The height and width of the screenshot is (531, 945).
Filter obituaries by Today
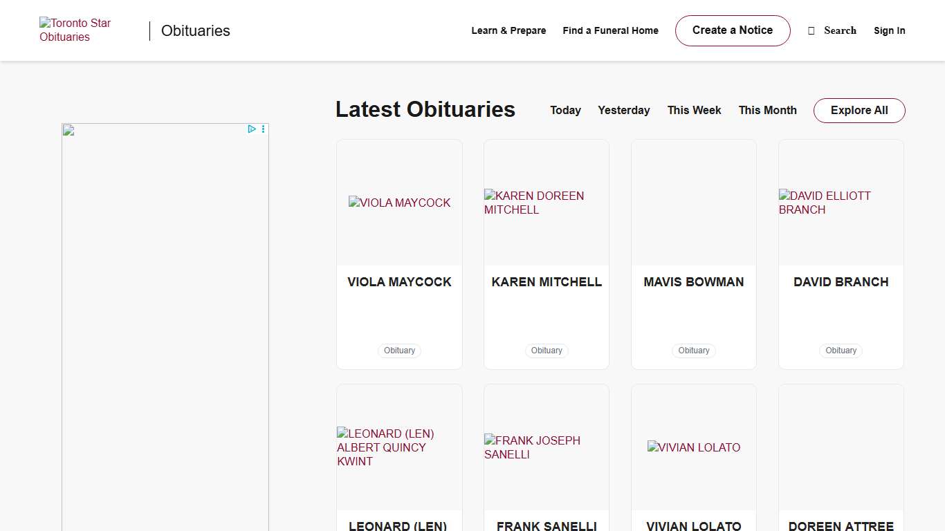(565, 110)
